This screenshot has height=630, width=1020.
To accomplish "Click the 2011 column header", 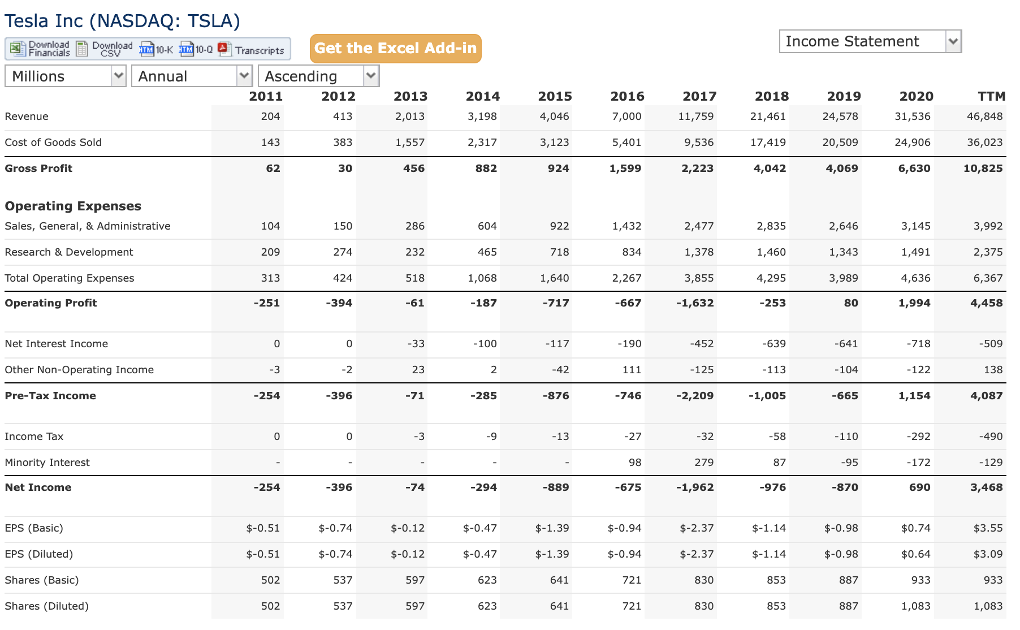I will pos(266,96).
